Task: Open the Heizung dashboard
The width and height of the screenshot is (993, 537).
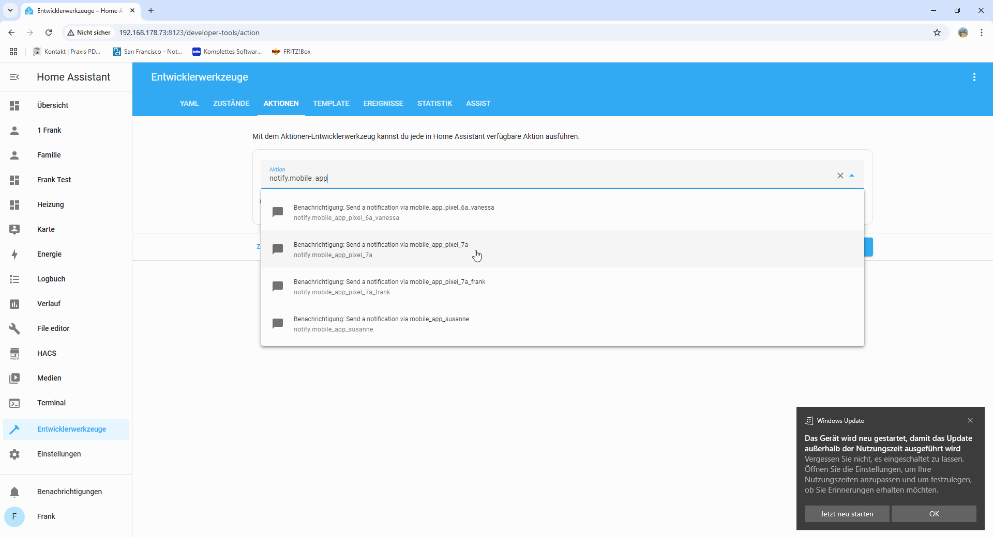Action: click(66, 204)
